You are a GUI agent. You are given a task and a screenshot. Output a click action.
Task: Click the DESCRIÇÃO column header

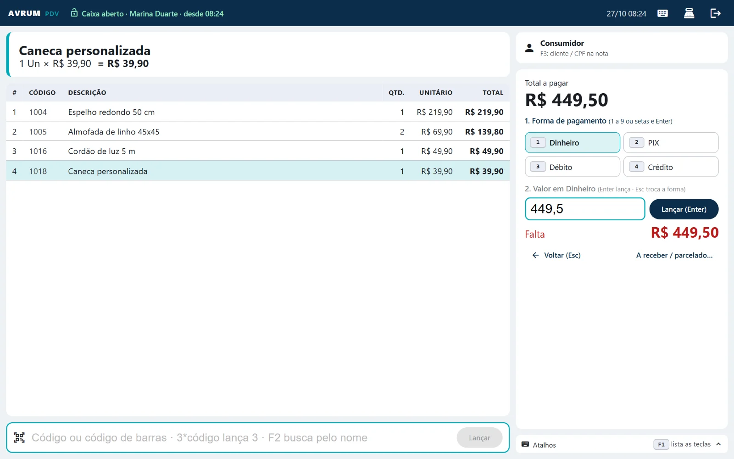pyautogui.click(x=87, y=93)
